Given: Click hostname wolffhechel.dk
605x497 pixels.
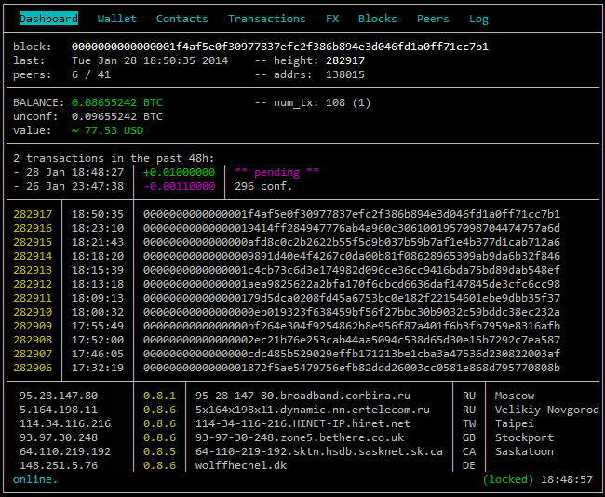Looking at the screenshot, I should coord(241,465).
